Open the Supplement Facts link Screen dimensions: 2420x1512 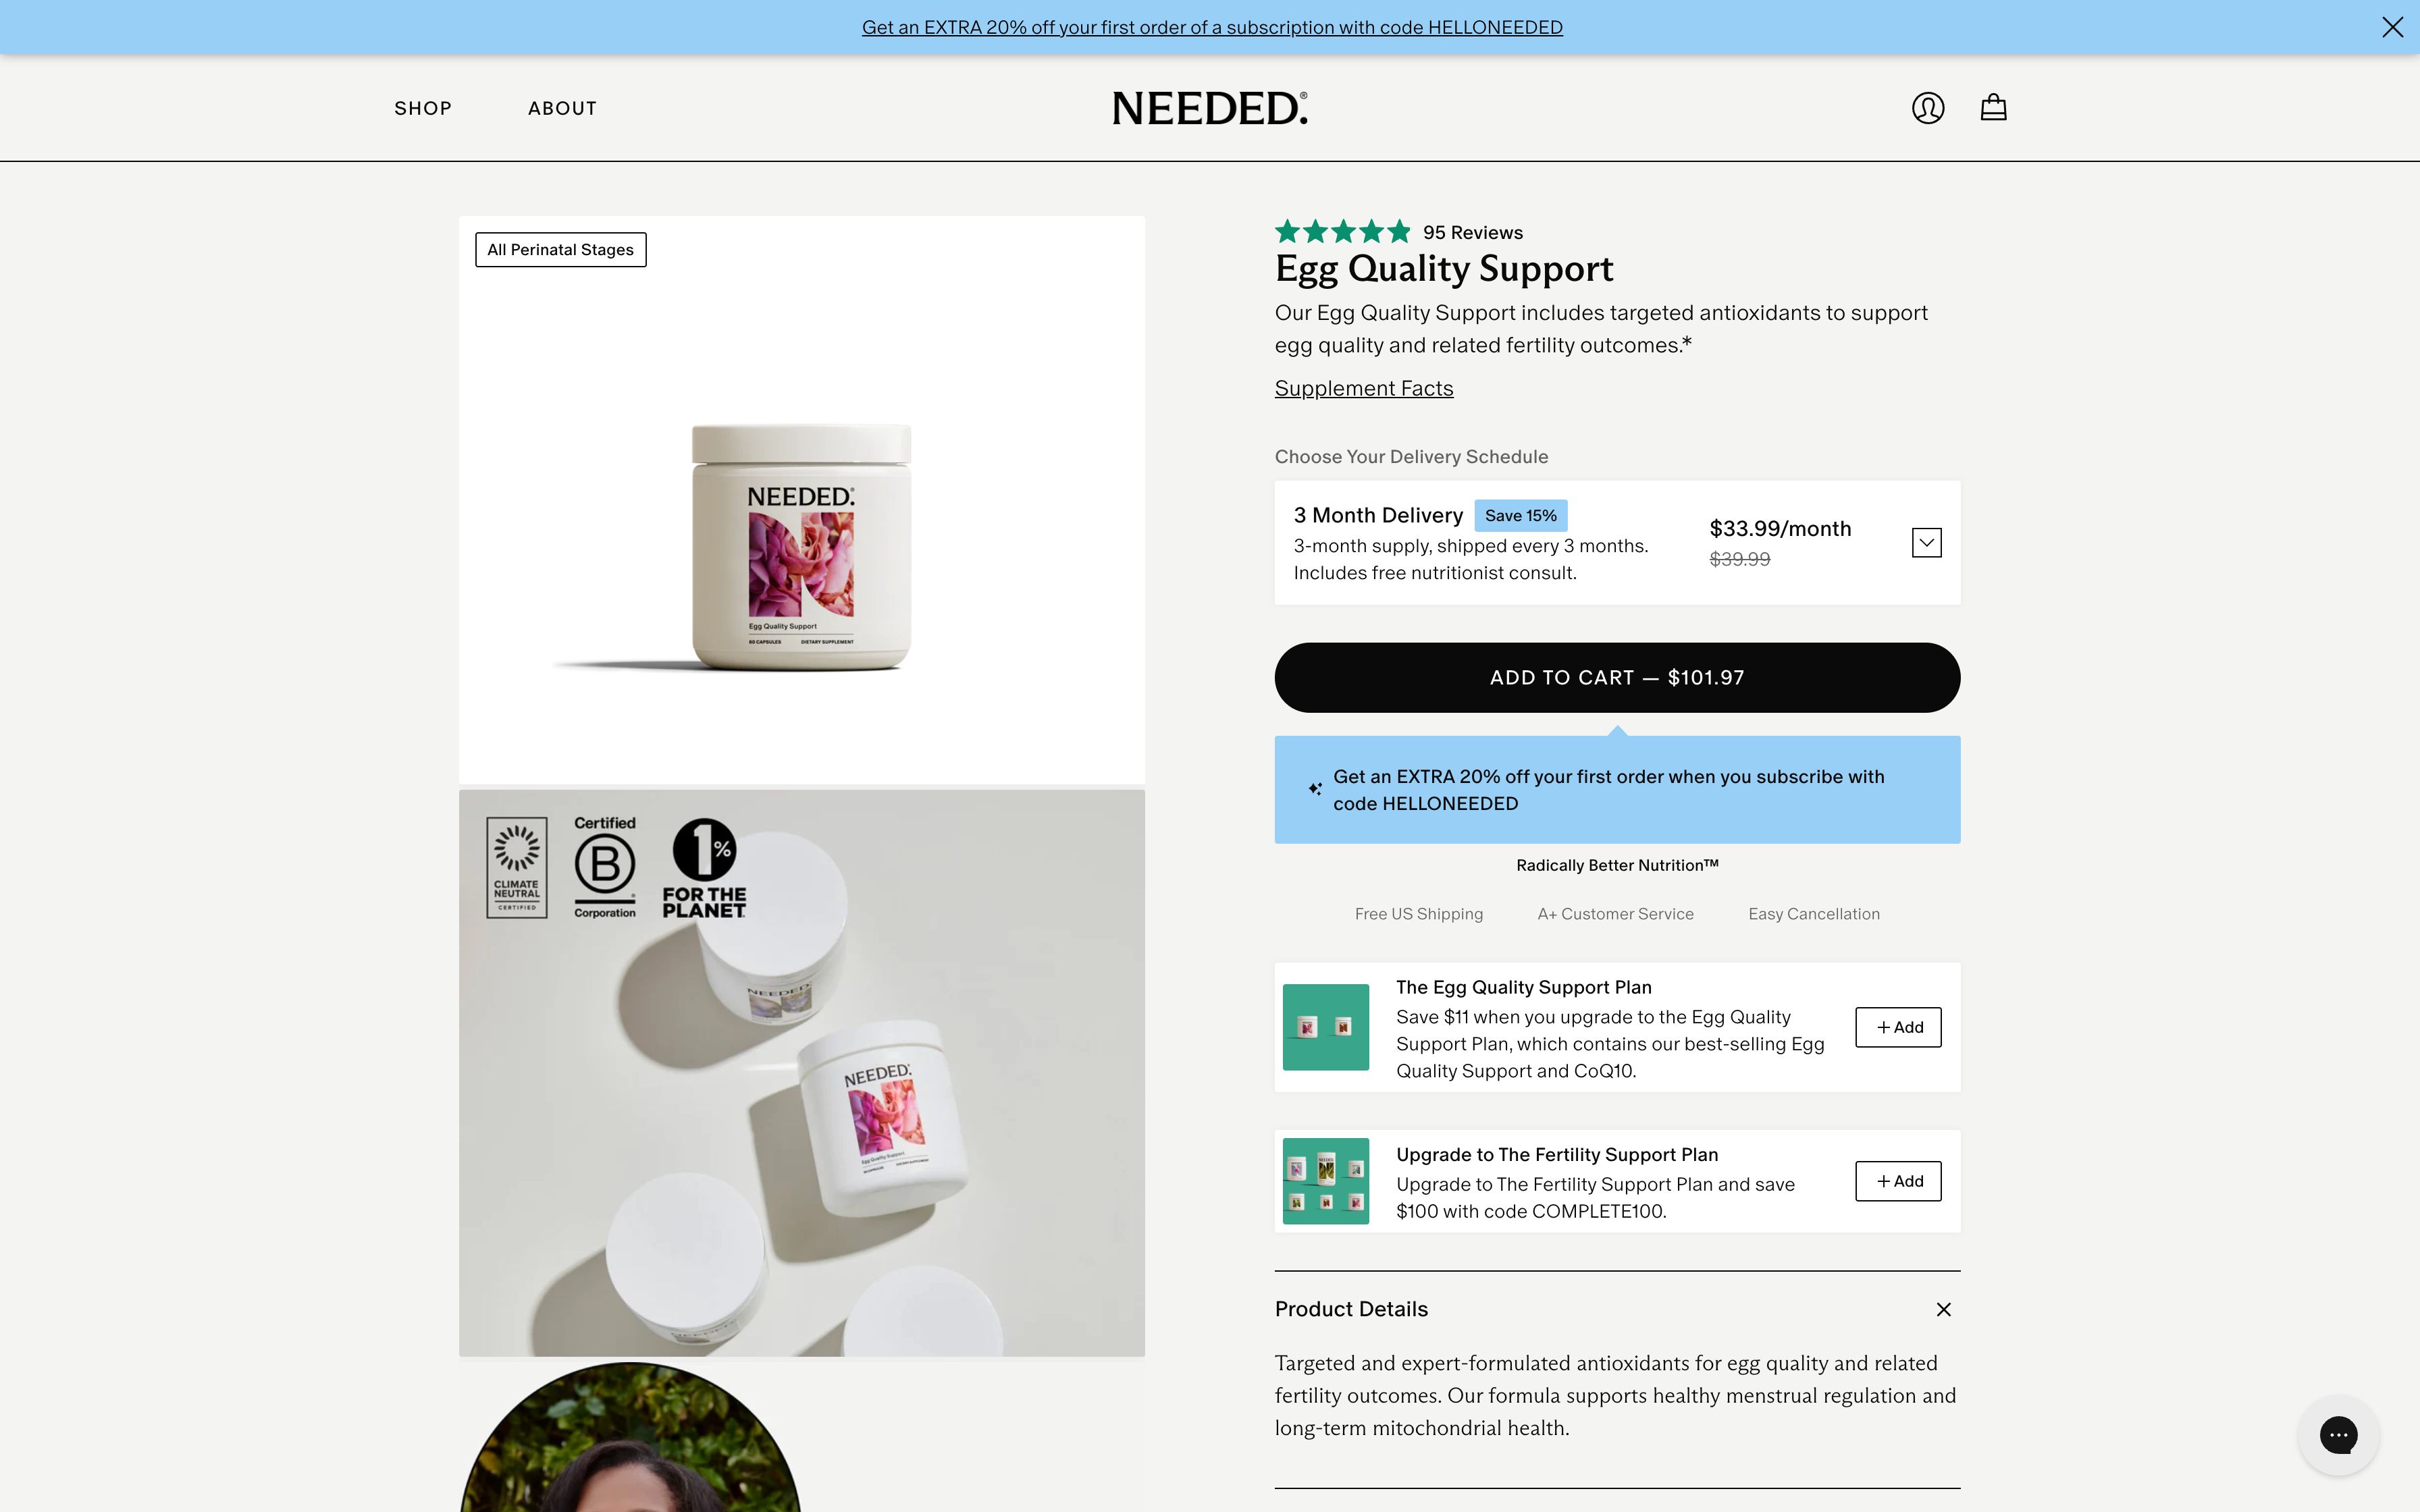[x=1364, y=388]
